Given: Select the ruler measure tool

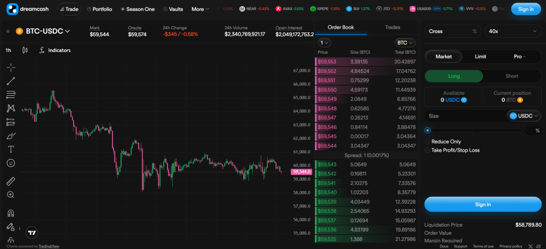Looking at the screenshot, I should point(11,181).
